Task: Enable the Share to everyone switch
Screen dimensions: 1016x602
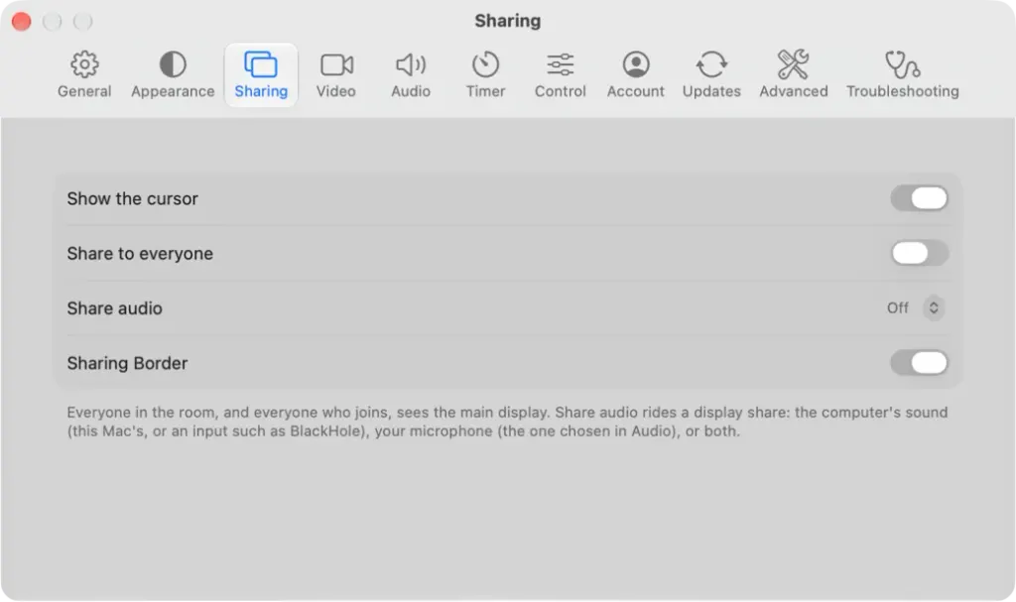Action: pyautogui.click(x=920, y=253)
